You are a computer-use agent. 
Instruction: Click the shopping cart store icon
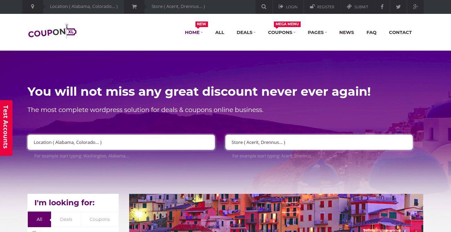[x=134, y=7]
